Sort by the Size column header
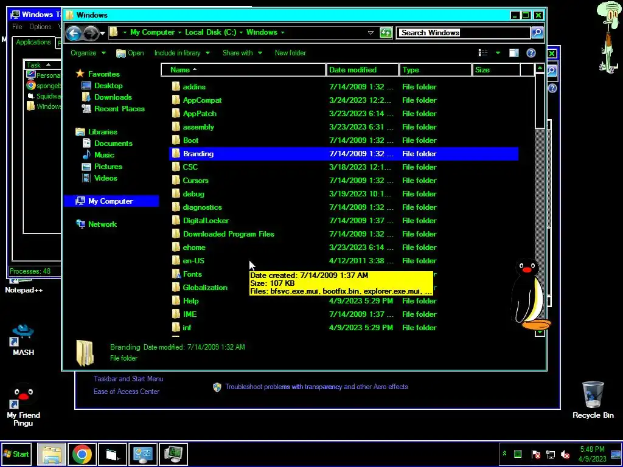 point(496,70)
